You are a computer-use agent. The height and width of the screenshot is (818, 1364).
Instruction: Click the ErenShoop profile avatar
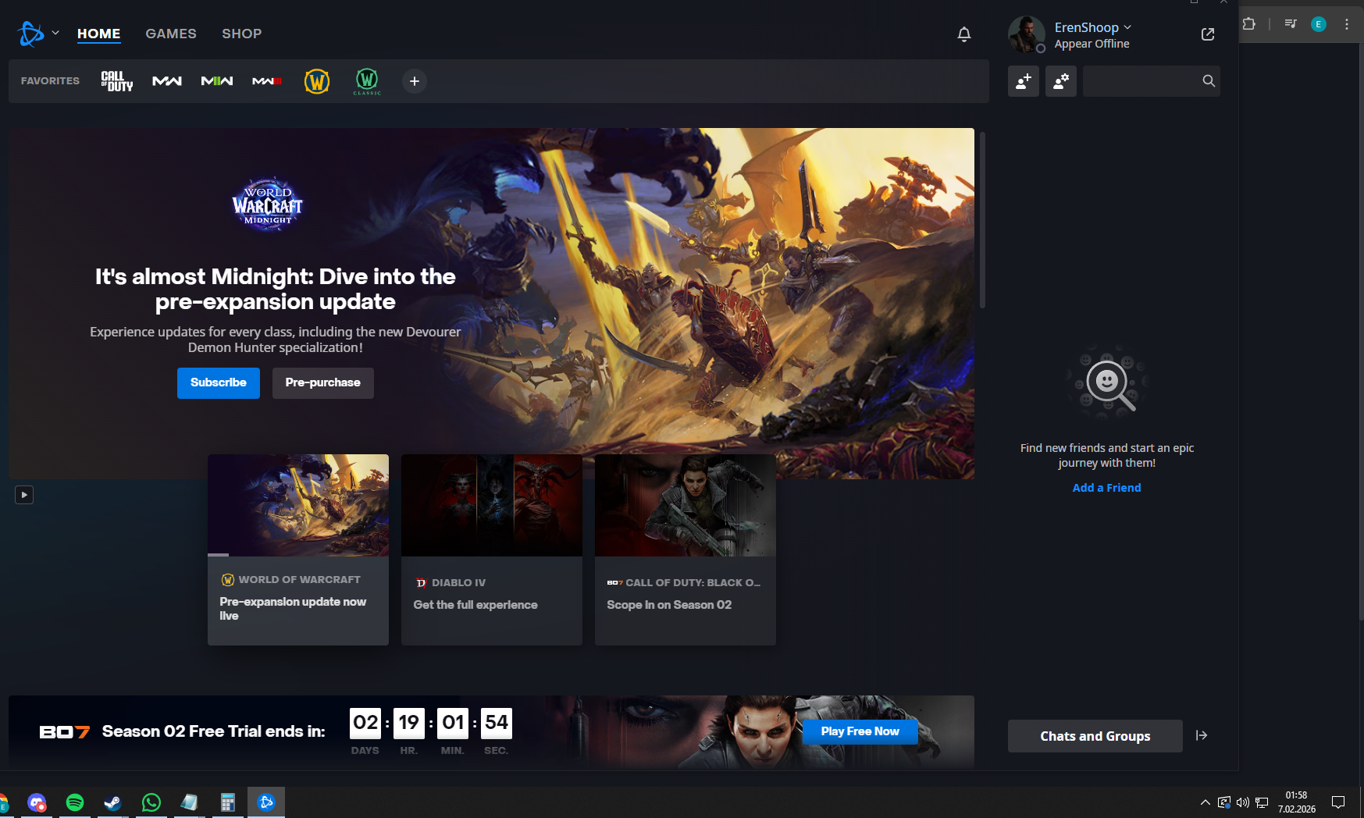(x=1027, y=34)
